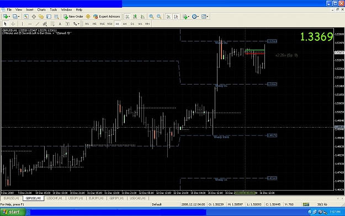This screenshot has height=216, width=345.
Task: Toggle Expert Advisors on or off
Action: 107,17
